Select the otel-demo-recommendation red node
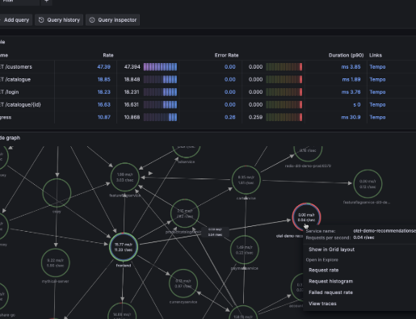Image resolution: width=416 pixels, height=319 pixels. 306,217
